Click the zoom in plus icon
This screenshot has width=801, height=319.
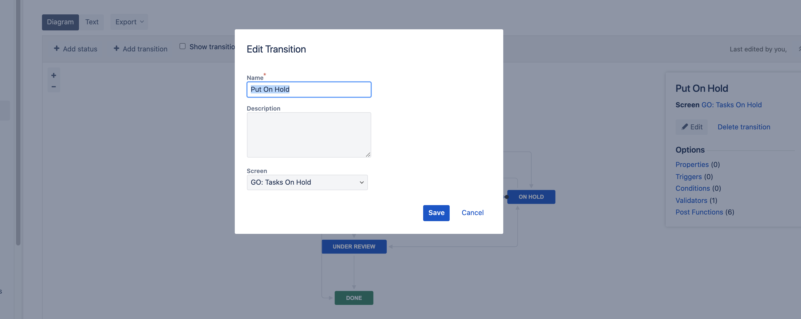(x=54, y=75)
